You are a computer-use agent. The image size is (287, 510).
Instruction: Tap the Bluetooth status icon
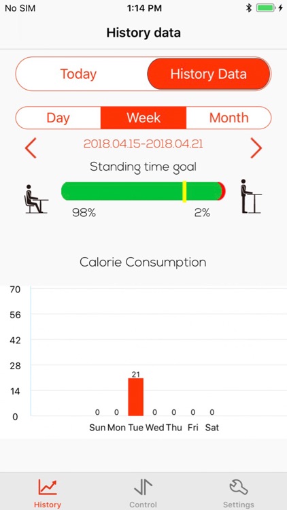[249, 8]
